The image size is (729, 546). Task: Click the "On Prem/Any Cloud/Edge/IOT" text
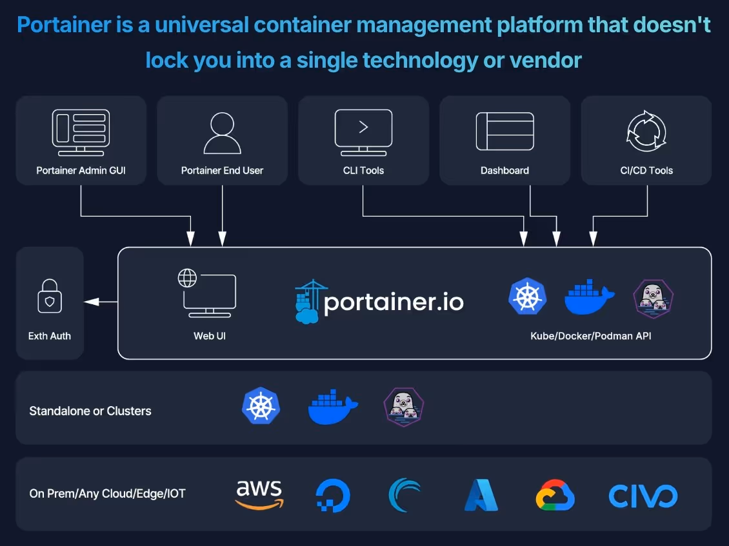(107, 494)
